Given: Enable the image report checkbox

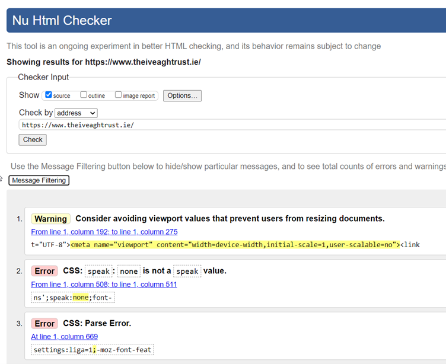Looking at the screenshot, I should click(x=118, y=94).
